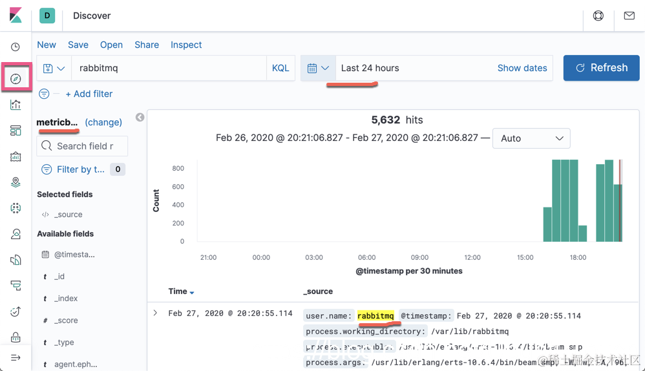
Task: Select the @timestamp available field
Action: [x=74, y=255]
